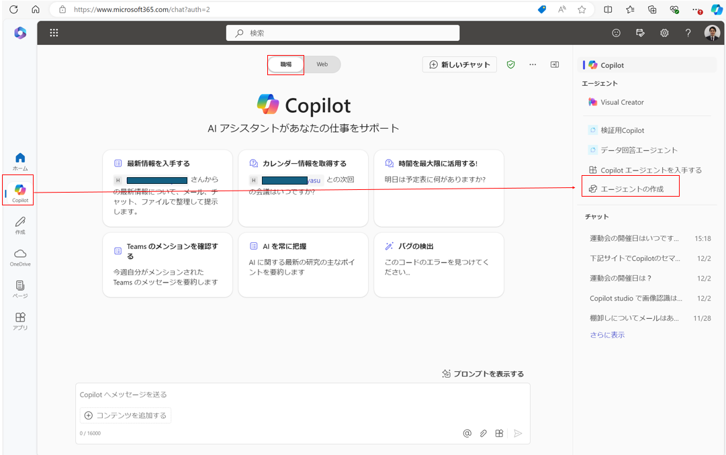726x455 pixels.
Task: Open アプリ from the left sidebar
Action: (x=20, y=321)
